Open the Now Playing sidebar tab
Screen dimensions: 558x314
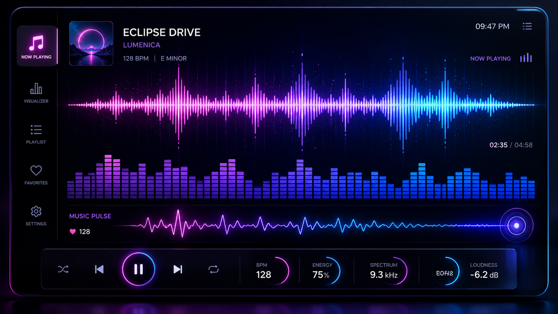click(36, 46)
